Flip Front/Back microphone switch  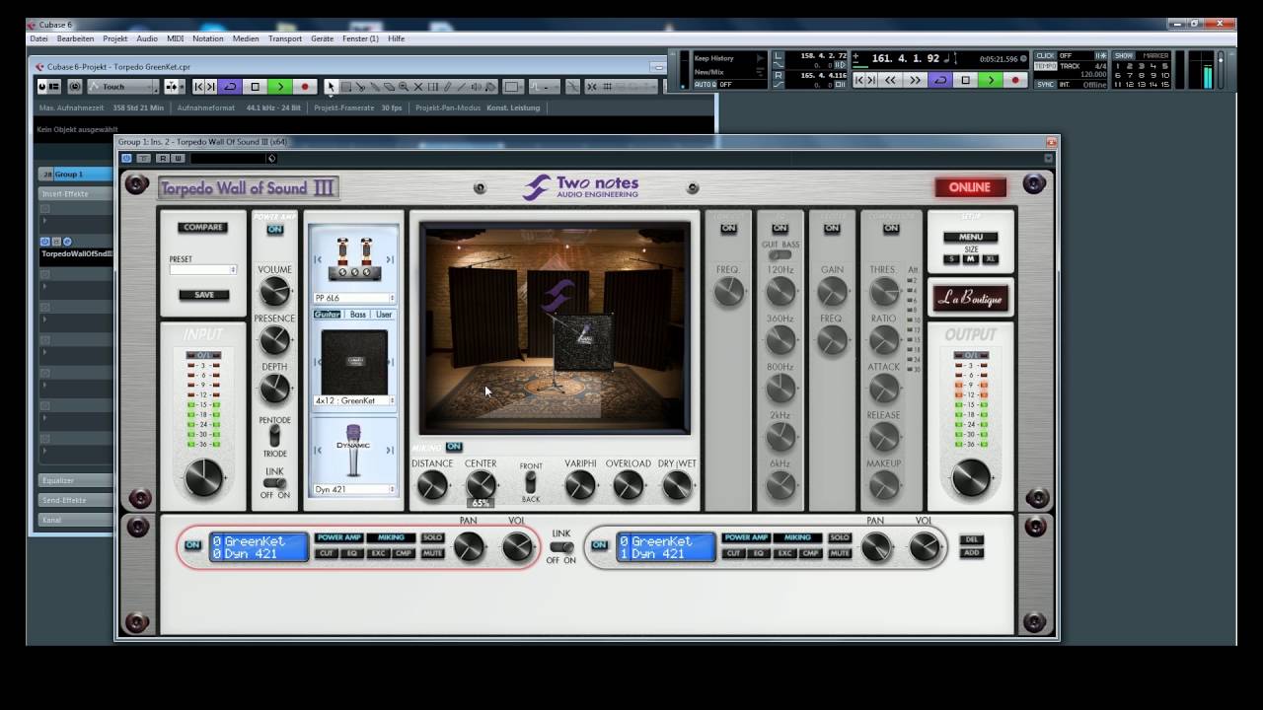pyautogui.click(x=530, y=482)
